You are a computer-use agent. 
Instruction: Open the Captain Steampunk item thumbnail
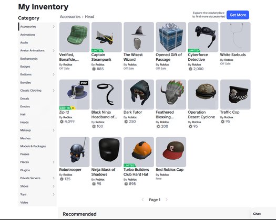point(107,37)
